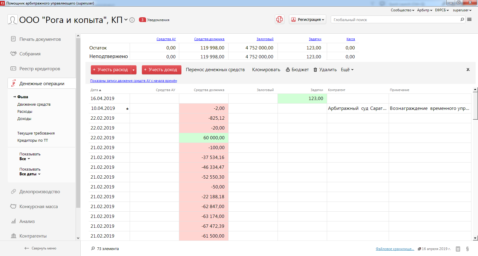Open the Сообщество menu

click(x=402, y=10)
